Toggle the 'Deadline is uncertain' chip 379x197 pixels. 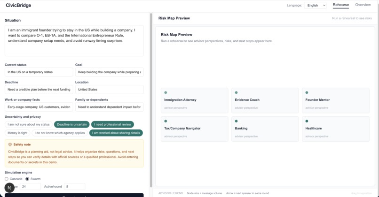pos(72,124)
